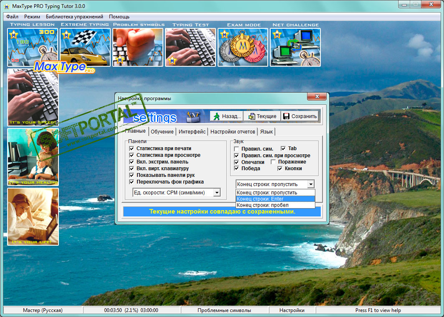
Task: Close the Настройки программы dialog
Action: click(x=317, y=96)
